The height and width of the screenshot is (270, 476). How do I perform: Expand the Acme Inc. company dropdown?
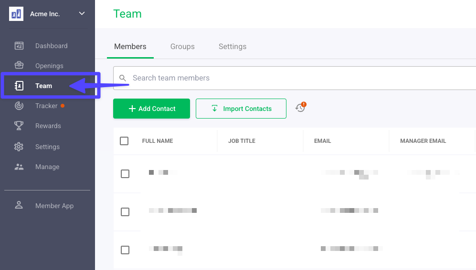click(x=82, y=14)
